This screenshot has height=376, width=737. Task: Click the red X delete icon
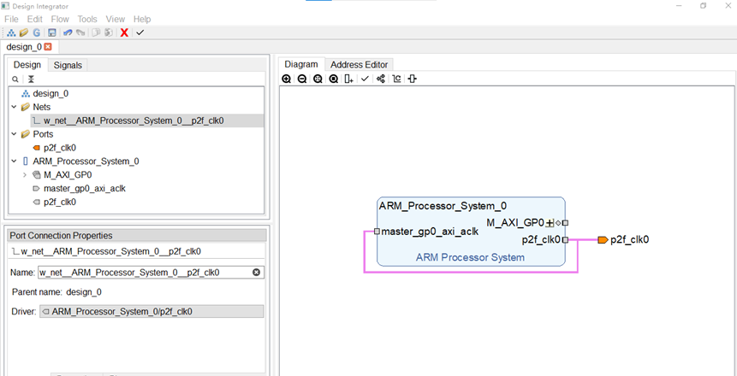point(124,32)
